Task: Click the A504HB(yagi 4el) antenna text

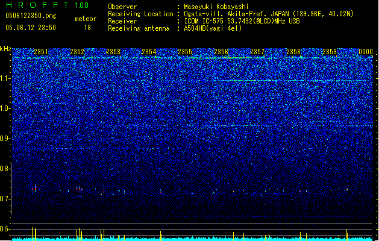Action: (x=213, y=28)
